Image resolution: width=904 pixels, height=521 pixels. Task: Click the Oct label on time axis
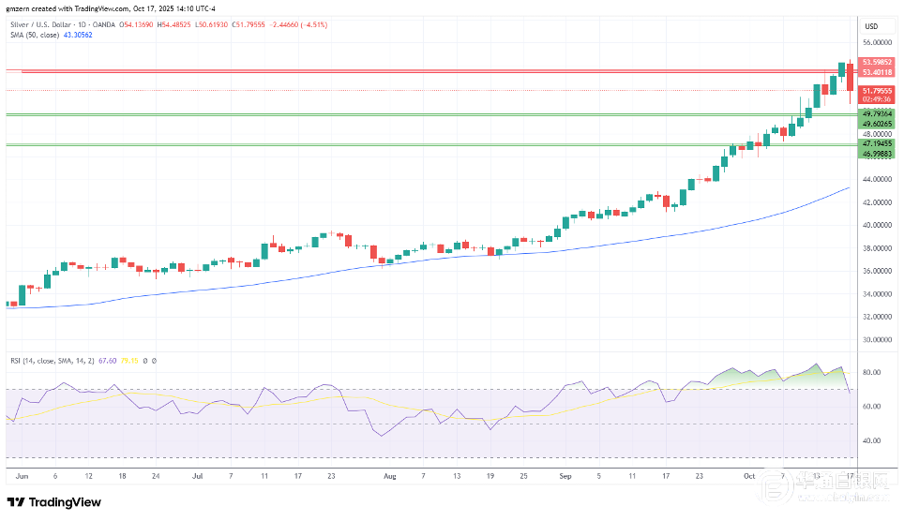[751, 475]
